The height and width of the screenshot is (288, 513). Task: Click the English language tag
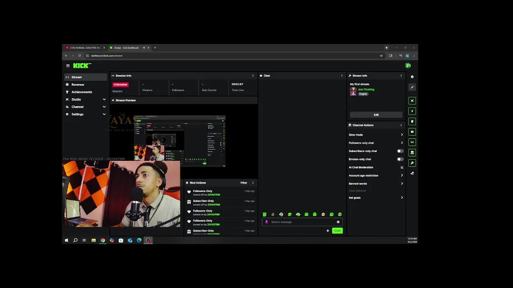point(363,94)
